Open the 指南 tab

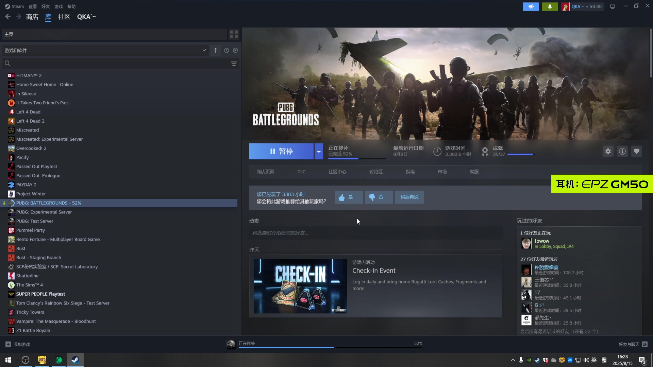410,172
